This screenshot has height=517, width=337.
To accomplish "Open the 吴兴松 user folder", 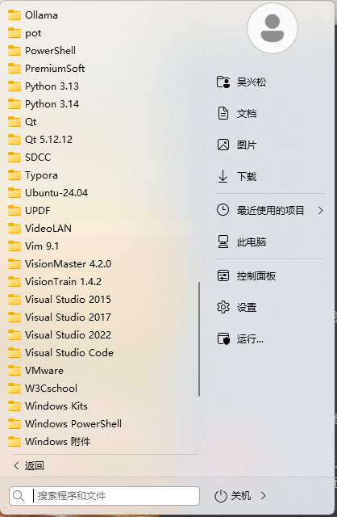I will [x=242, y=82].
